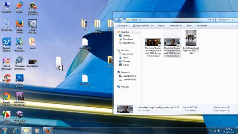Open DVDVideoSoft Free Studio shortcut
Screen dimensions: 238x134
coord(20,99)
